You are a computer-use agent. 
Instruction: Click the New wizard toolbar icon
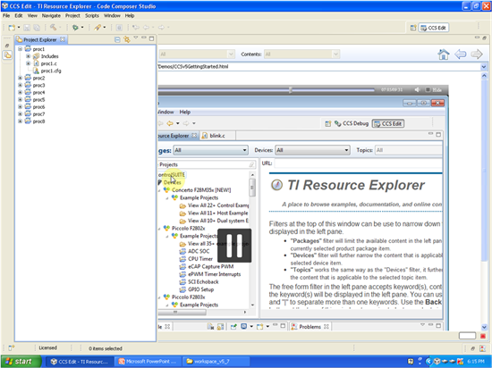tap(12, 28)
